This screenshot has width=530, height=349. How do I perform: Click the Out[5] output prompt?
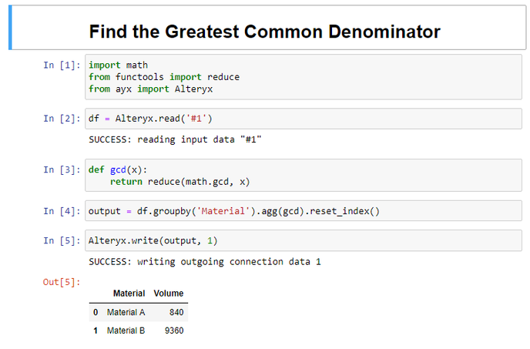62,282
